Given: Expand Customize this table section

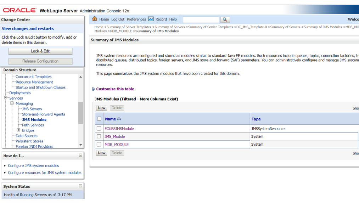Looking at the screenshot, I should click(94, 89).
